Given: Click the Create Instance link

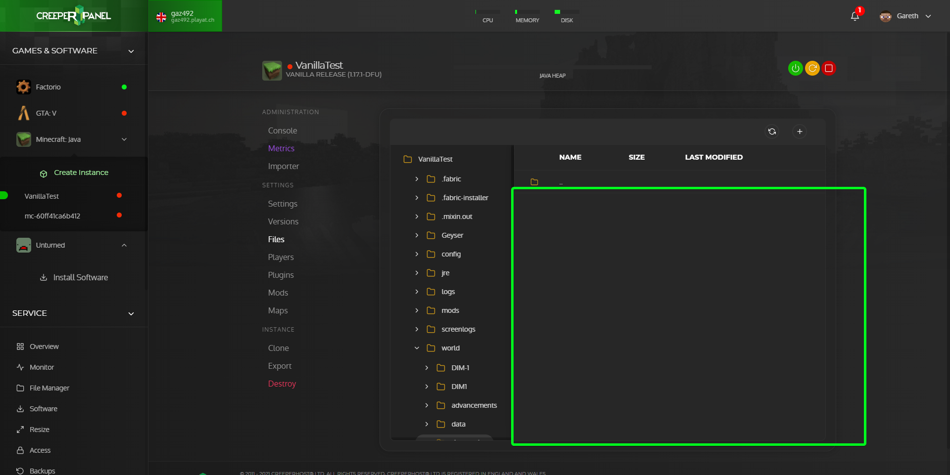Looking at the screenshot, I should coord(81,173).
